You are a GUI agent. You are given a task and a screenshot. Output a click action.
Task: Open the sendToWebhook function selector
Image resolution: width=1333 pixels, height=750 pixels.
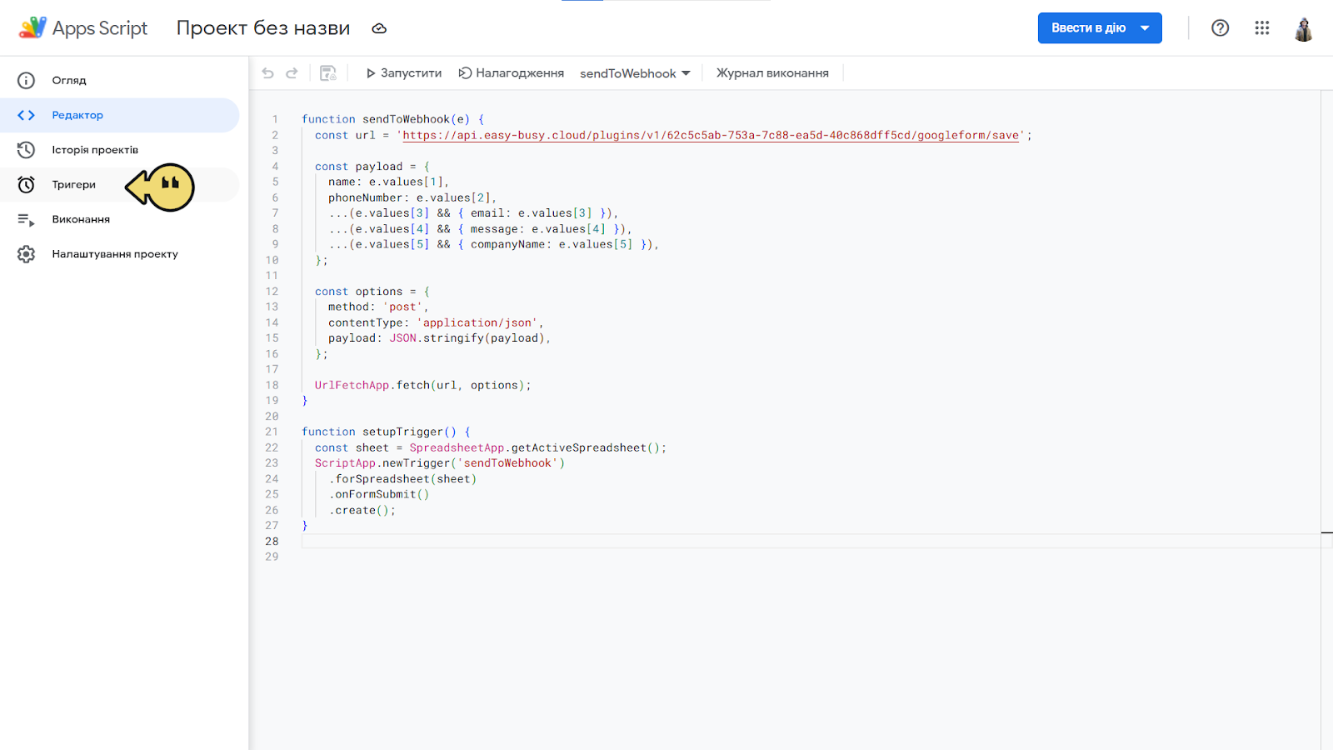click(635, 73)
